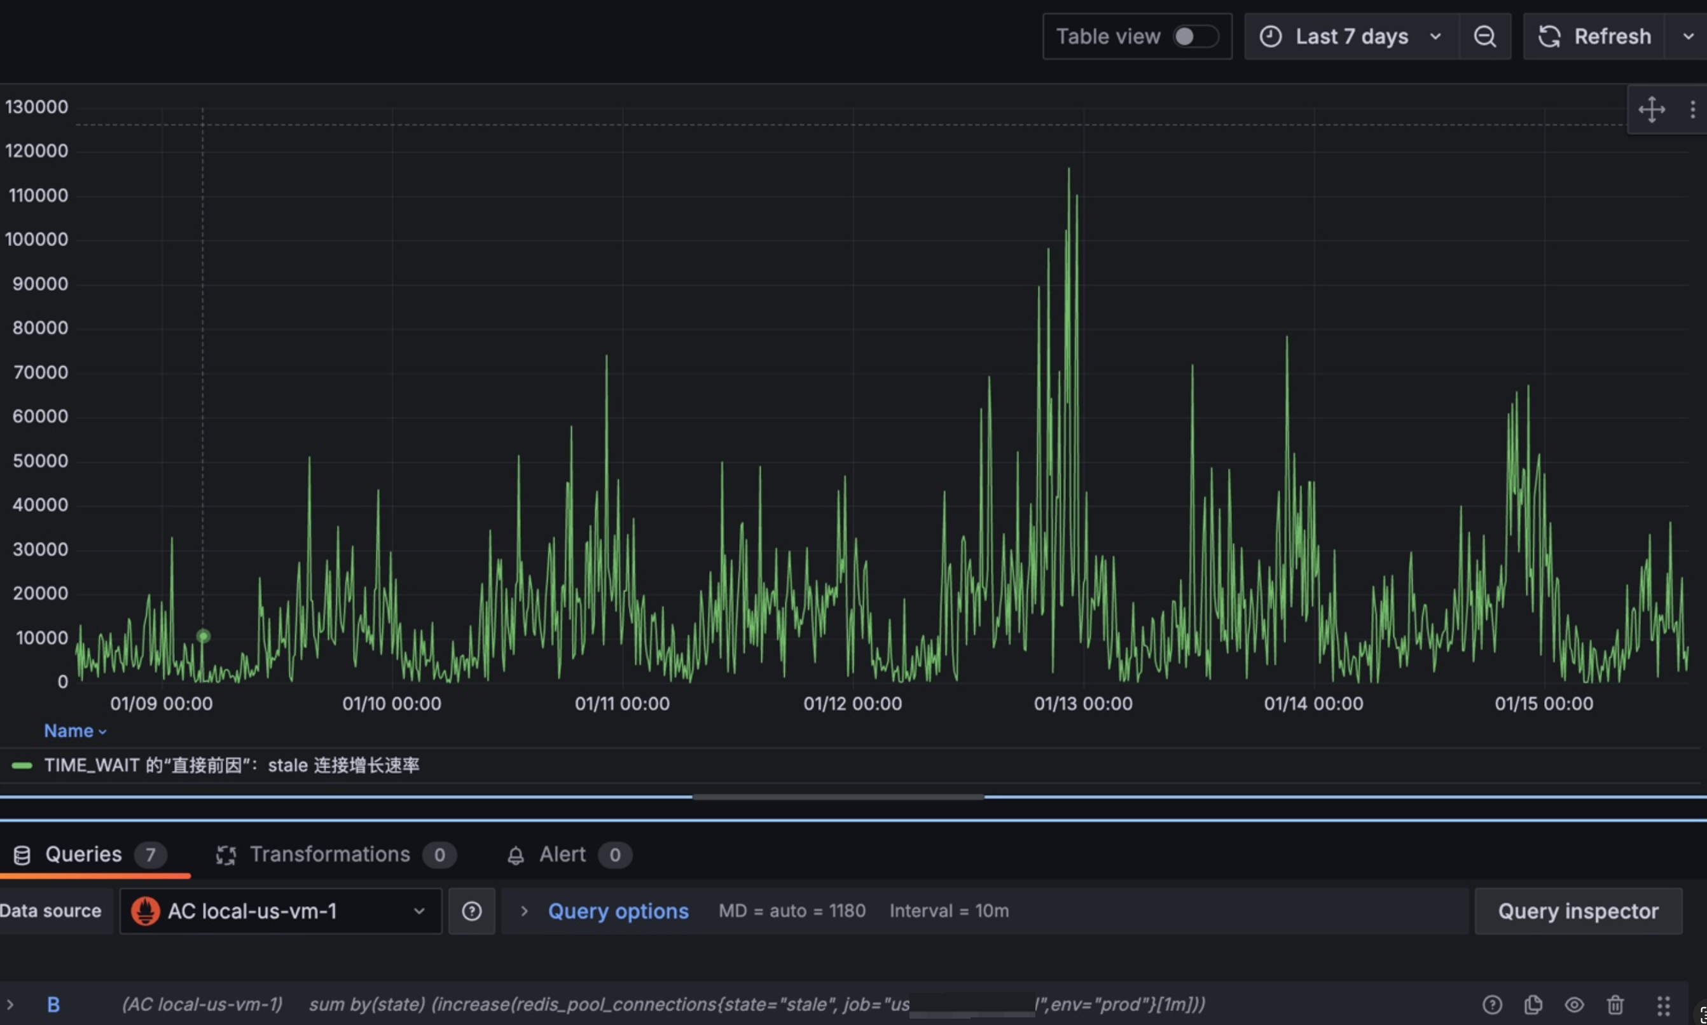Image resolution: width=1707 pixels, height=1025 pixels.
Task: Toggle the TIME_WAIT stale series in the legend
Action: [x=232, y=766]
